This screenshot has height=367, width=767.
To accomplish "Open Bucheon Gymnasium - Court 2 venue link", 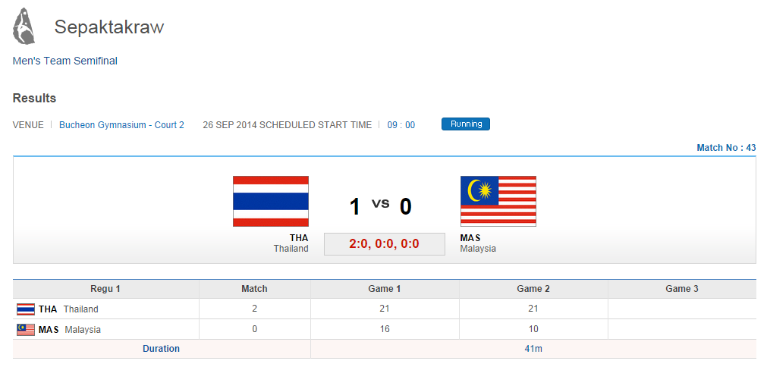I will (x=121, y=125).
